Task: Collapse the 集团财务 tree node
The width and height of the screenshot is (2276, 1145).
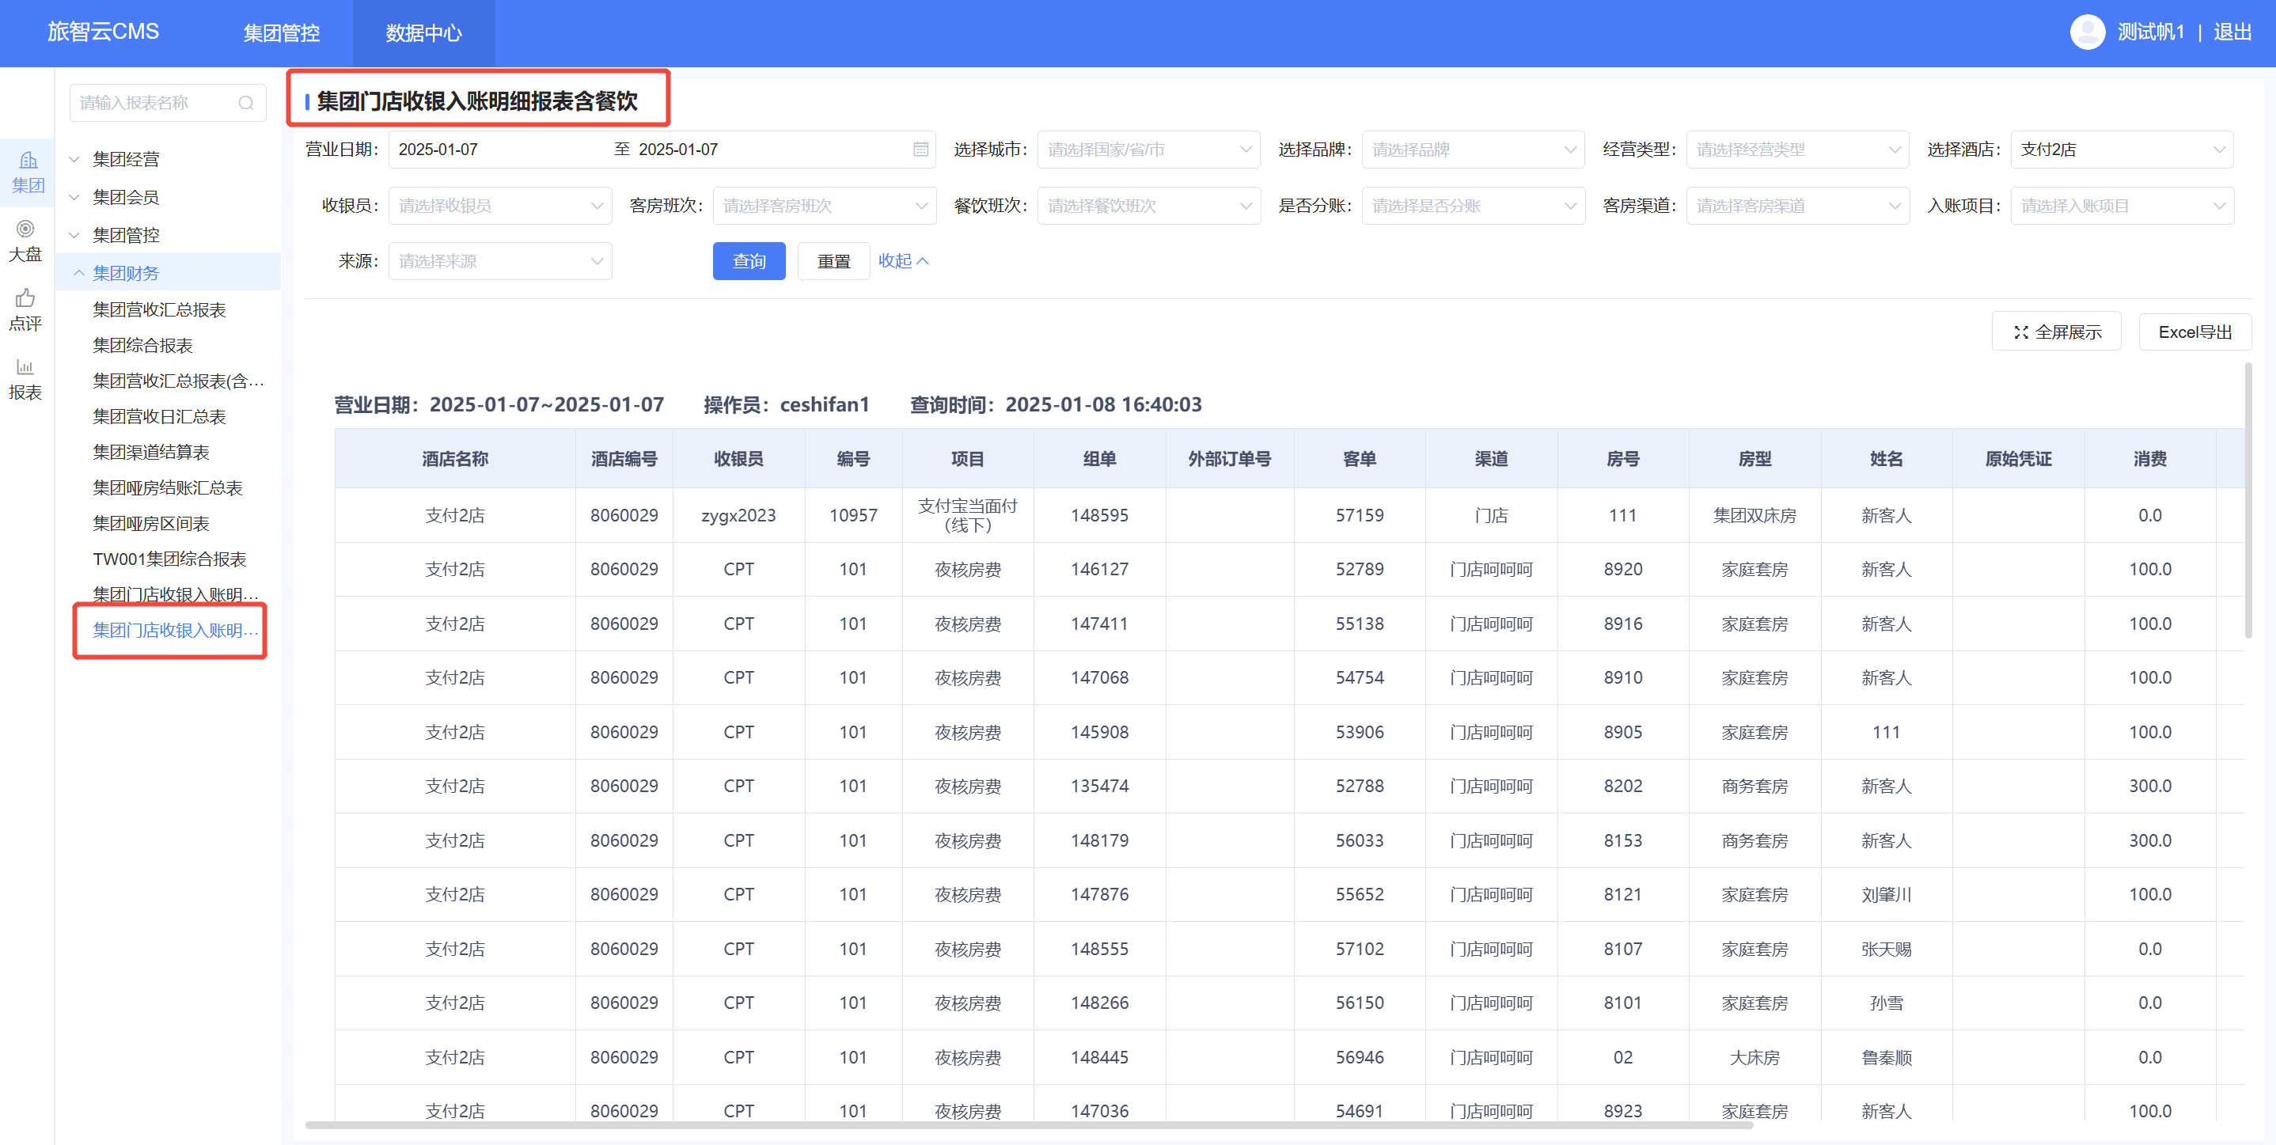Action: (78, 273)
